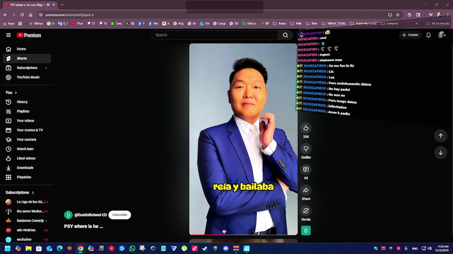Go to previous short with up arrow

pos(441,136)
